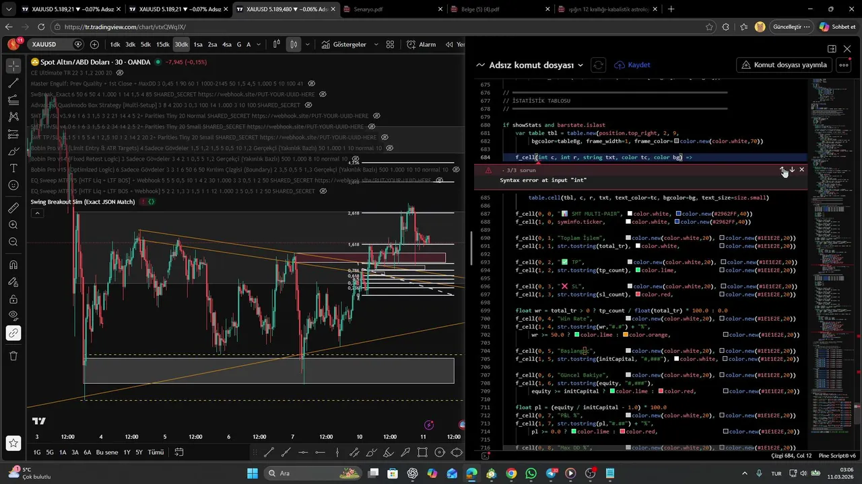
Task: Open the emoji icons tool
Action: pyautogui.click(x=13, y=185)
